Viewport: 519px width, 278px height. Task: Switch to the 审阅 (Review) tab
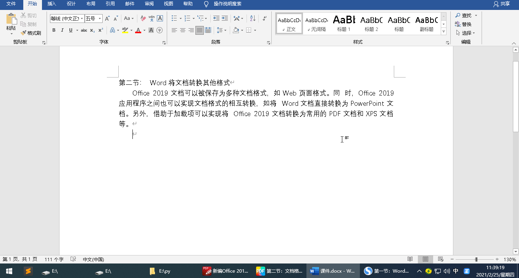[x=150, y=4]
